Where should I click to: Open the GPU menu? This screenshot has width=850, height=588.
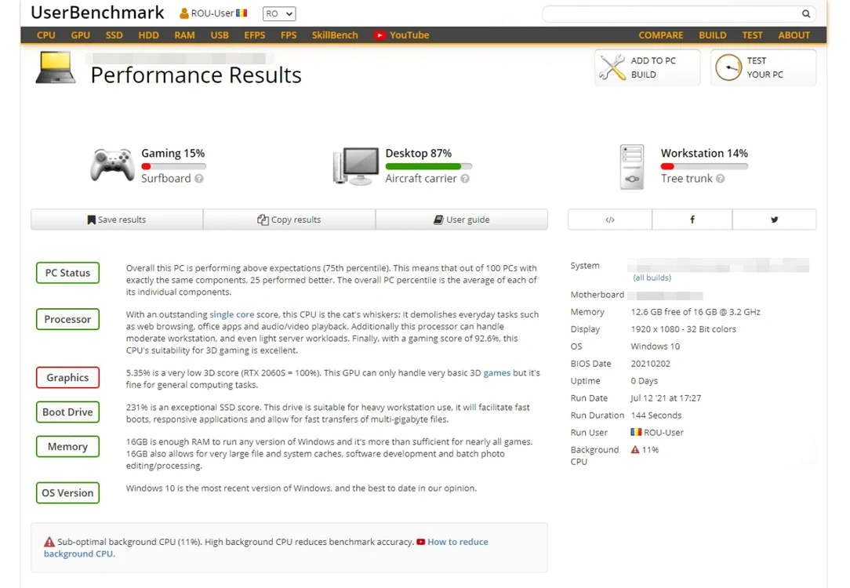coord(80,35)
